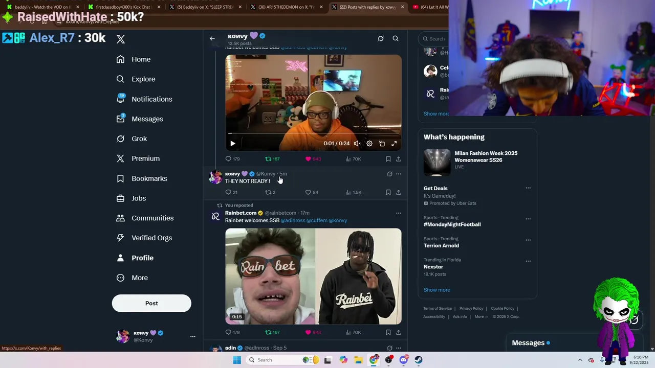
Task: Click the search magnifier in the profile header
Action: [x=396, y=38]
